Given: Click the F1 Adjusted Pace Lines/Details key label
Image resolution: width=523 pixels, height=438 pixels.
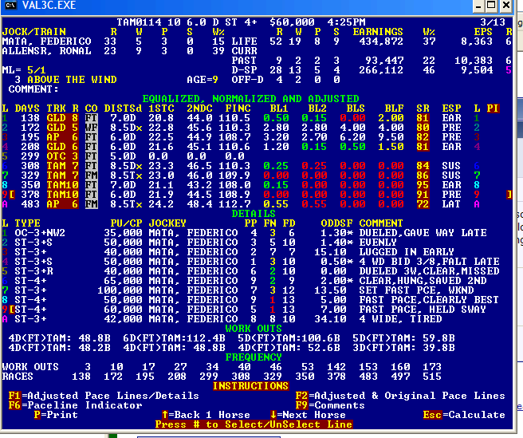Looking at the screenshot, I should pyautogui.click(x=104, y=396).
